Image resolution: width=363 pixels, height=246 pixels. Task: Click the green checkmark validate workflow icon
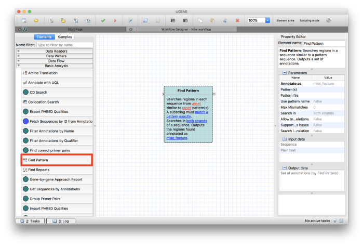coord(103,20)
